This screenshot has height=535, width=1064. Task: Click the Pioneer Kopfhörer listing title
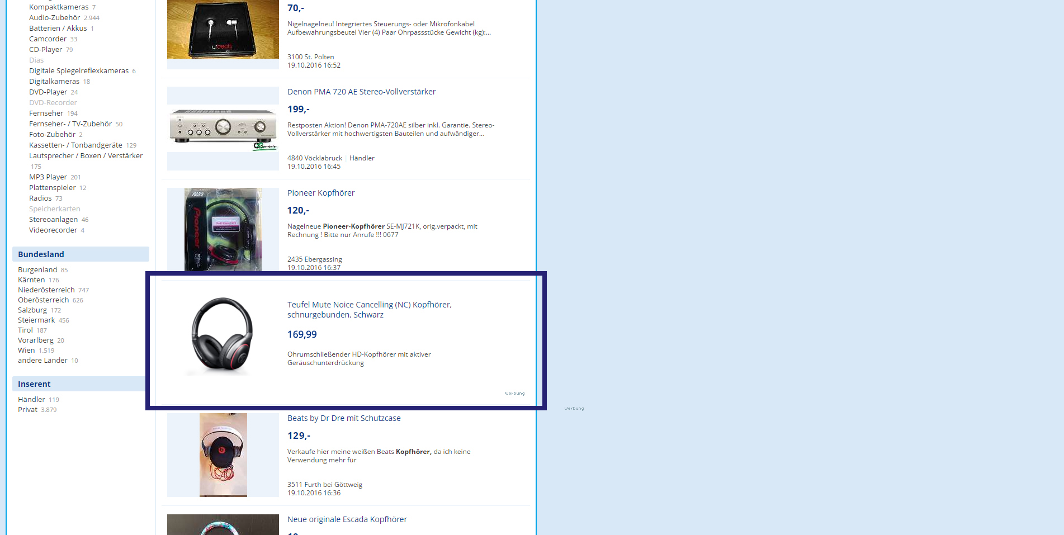(x=321, y=193)
